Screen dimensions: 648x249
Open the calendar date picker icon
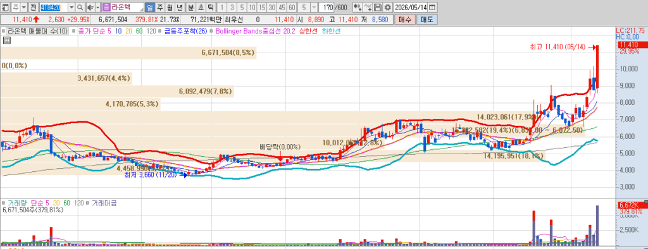(x=432, y=8)
